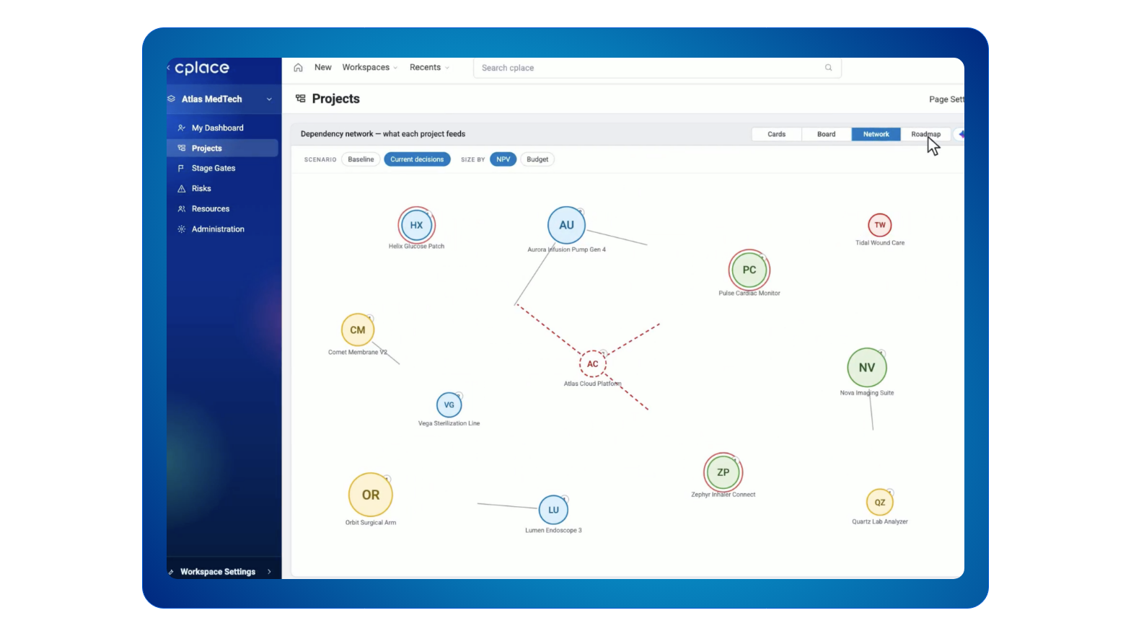Expand the Atlas MedTech workspace selector
The height and width of the screenshot is (636, 1131).
point(224,100)
